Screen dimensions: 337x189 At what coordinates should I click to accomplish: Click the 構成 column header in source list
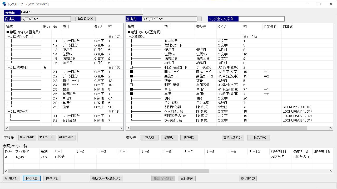[x=23, y=27]
